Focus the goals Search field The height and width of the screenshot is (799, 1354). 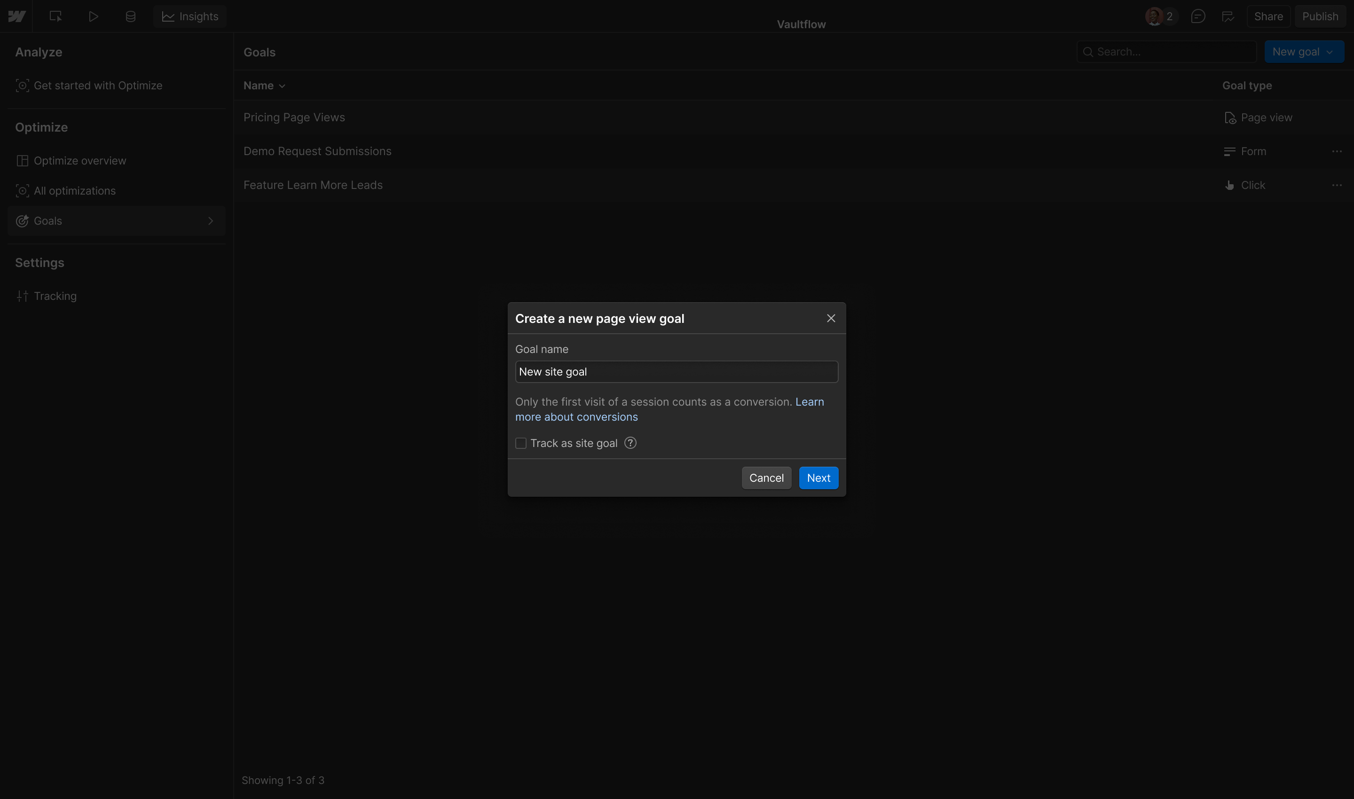pyautogui.click(x=1166, y=52)
